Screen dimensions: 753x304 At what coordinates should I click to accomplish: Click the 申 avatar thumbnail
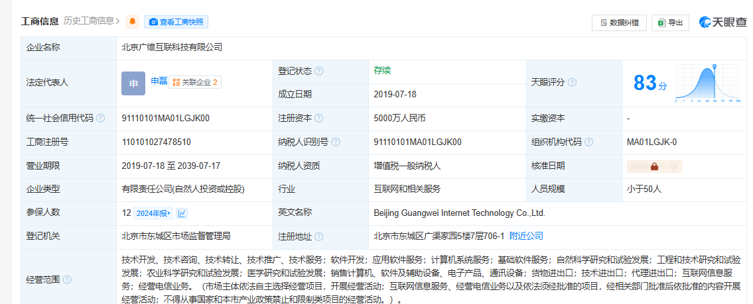[133, 83]
